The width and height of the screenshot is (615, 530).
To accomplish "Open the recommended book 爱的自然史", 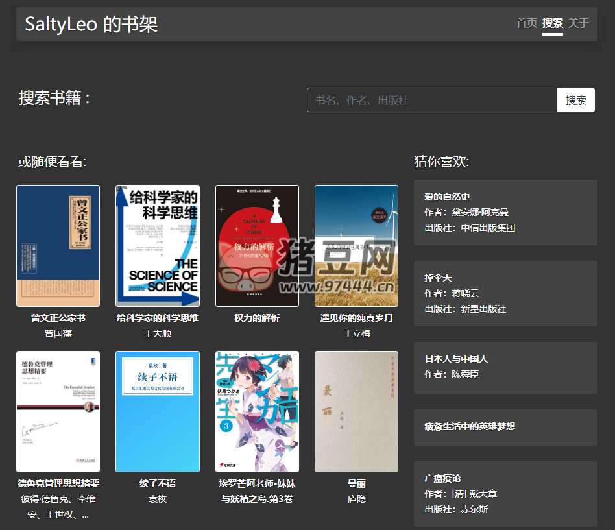I will [505, 212].
